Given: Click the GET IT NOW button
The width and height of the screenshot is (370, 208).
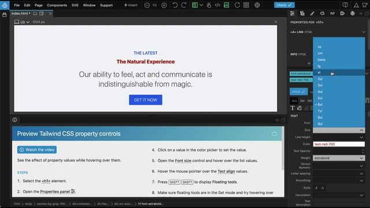Looking at the screenshot, I should pyautogui.click(x=146, y=100).
